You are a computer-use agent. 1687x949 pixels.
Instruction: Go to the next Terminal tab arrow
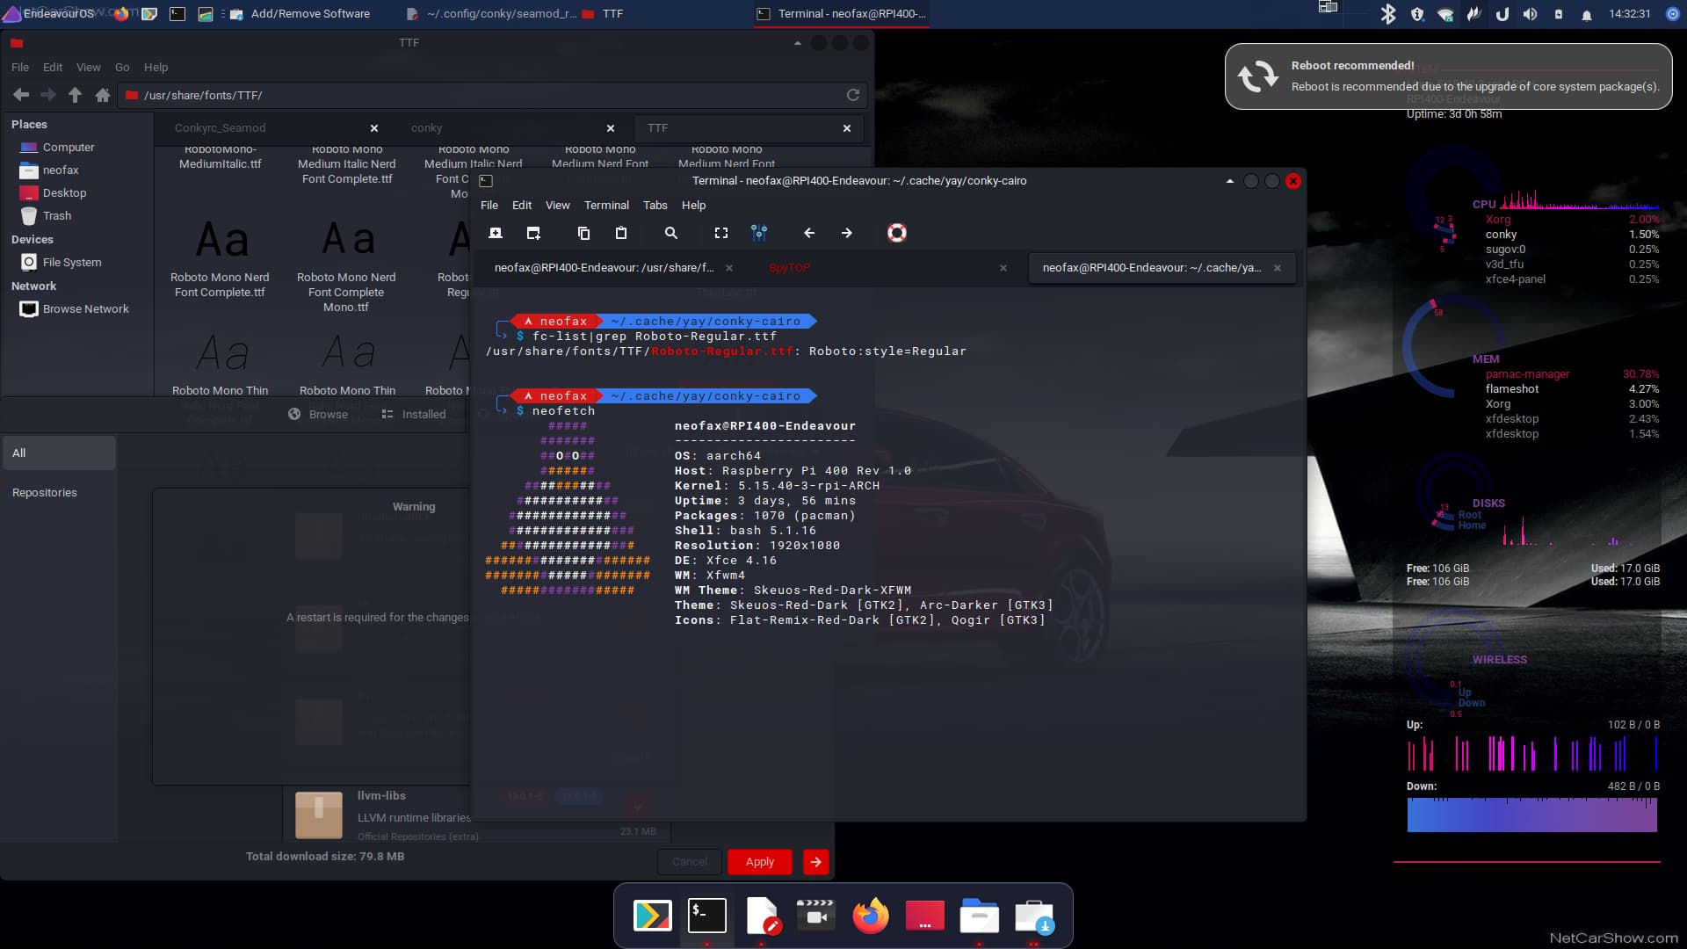(847, 233)
